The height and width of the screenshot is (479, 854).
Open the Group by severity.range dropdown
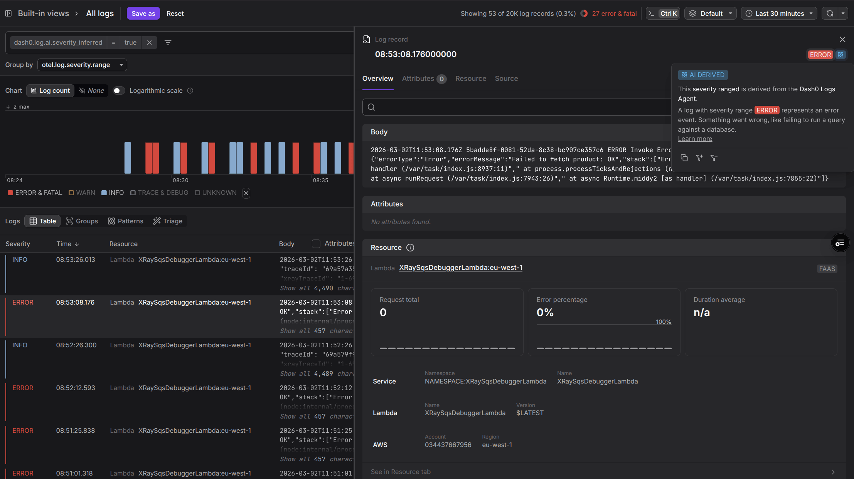pyautogui.click(x=82, y=65)
